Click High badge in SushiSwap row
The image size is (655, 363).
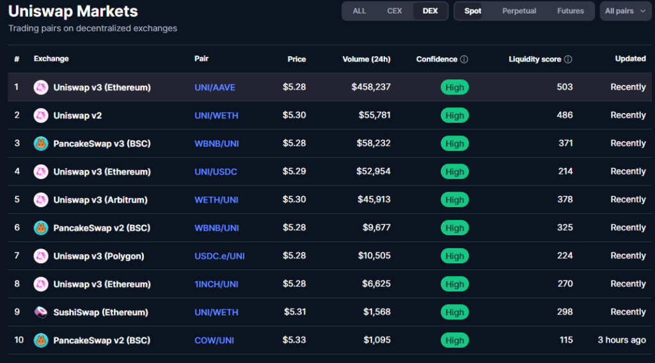click(x=455, y=312)
